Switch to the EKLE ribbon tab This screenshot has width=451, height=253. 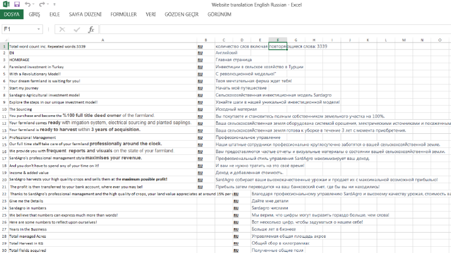click(55, 14)
